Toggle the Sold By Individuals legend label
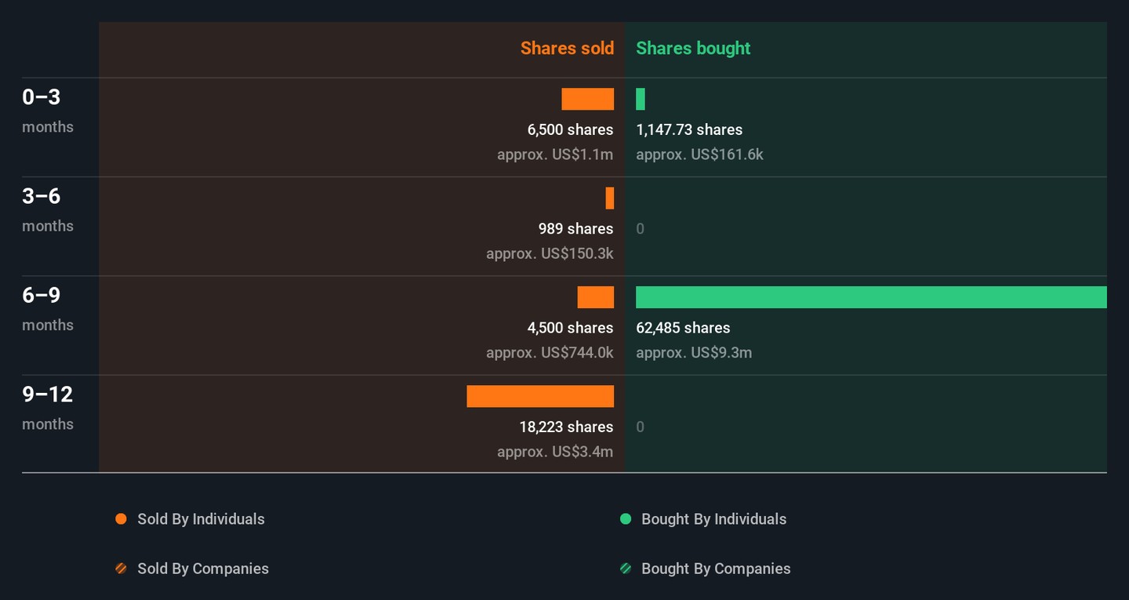The image size is (1129, 600). point(201,519)
